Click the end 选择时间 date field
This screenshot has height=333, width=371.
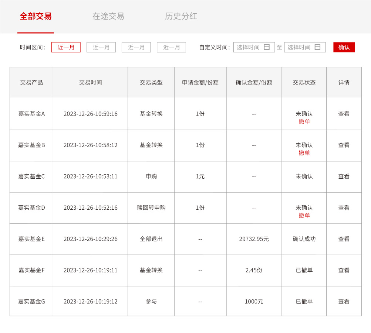tap(305, 47)
